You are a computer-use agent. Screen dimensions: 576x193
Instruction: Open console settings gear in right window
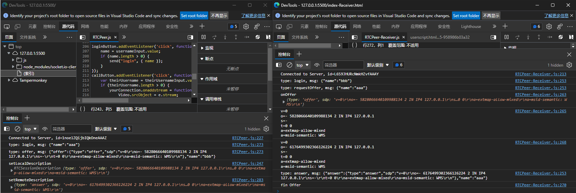point(569,65)
